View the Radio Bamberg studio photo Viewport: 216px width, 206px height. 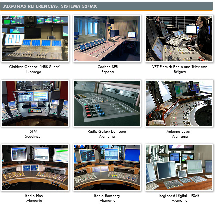click(107, 168)
